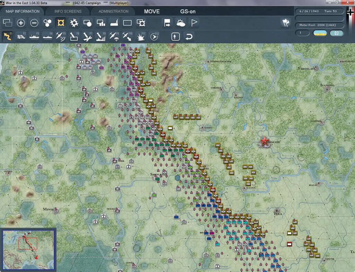
Task: Click the undo curved arrow icon
Action: (189, 36)
